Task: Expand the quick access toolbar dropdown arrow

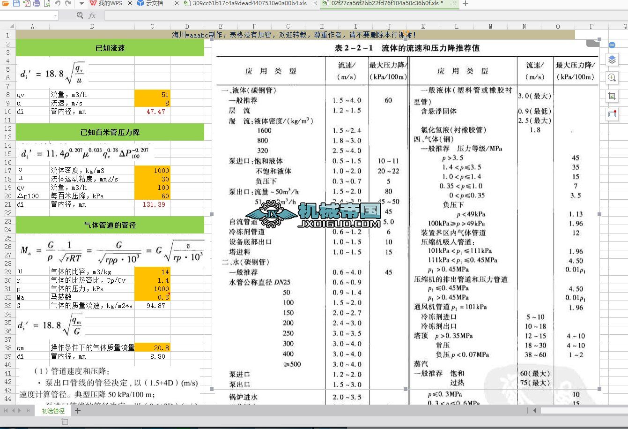Action: click(x=81, y=3)
